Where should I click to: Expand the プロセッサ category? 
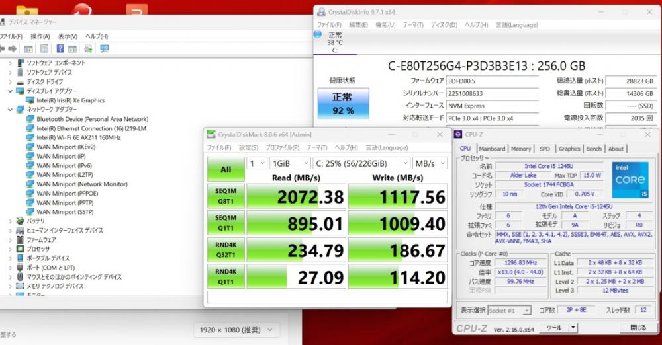[10, 249]
